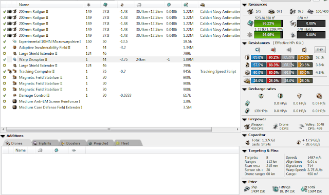Toggle Warp Disruptor II active state
329x195 pixels.
pos(4,59)
